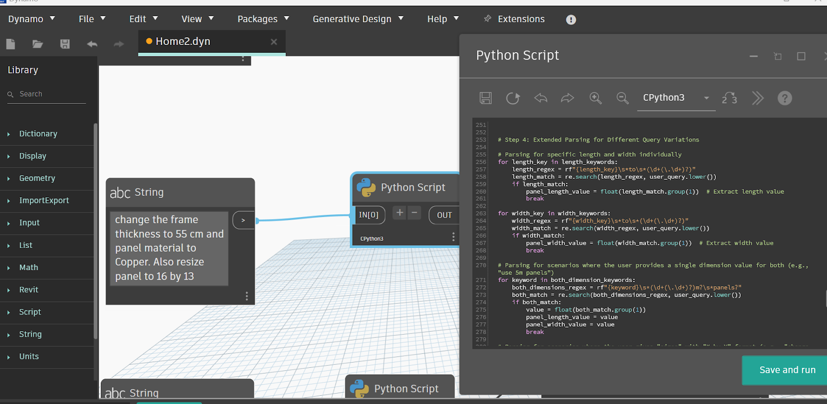The height and width of the screenshot is (404, 827).
Task: Click the OUT port of the Python Script node
Action: pyautogui.click(x=444, y=215)
